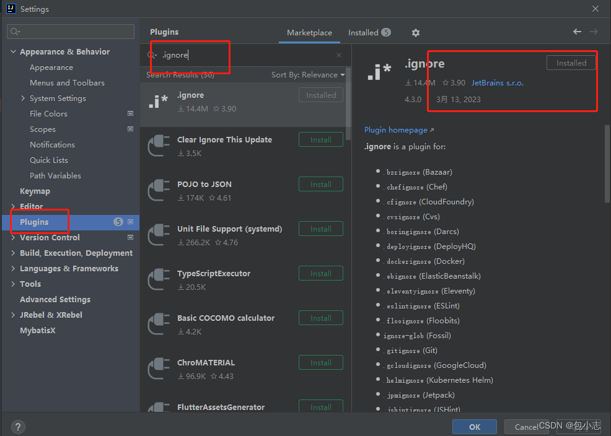The width and height of the screenshot is (611, 436).
Task: Click .dockerignore (Docker) list entry
Action: (x=424, y=261)
